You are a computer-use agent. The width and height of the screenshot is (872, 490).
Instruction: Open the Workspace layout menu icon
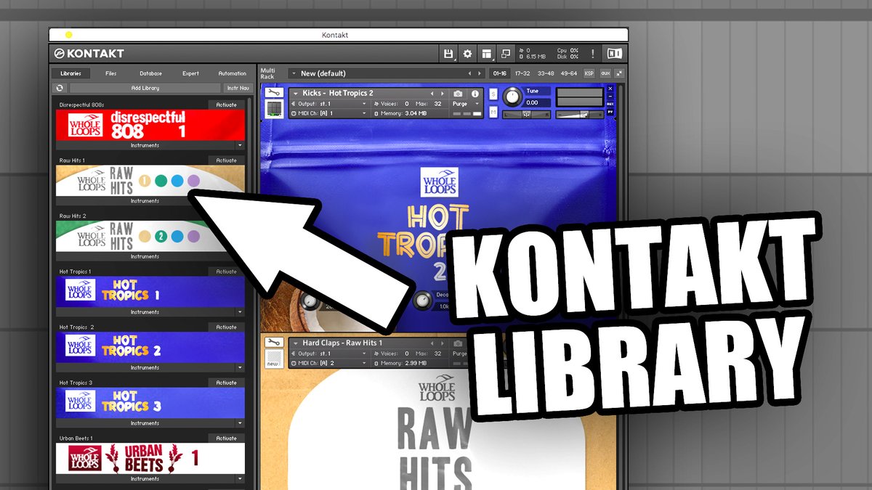click(x=486, y=54)
